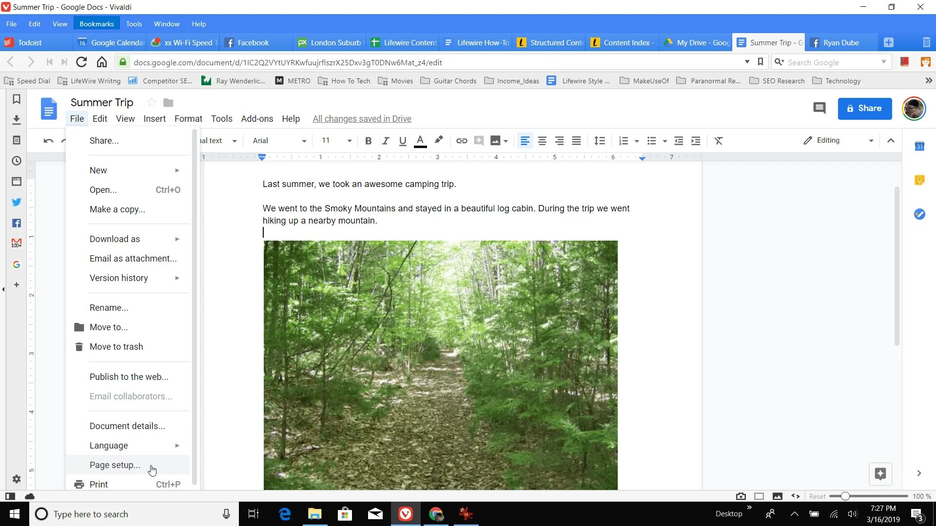Select Page setup from File menu
Viewport: 936px width, 526px height.
[115, 465]
